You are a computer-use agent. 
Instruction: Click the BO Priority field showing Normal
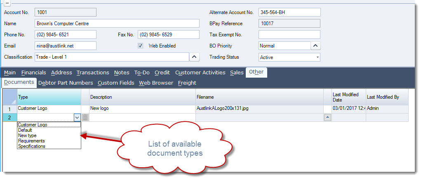[x=285, y=46]
